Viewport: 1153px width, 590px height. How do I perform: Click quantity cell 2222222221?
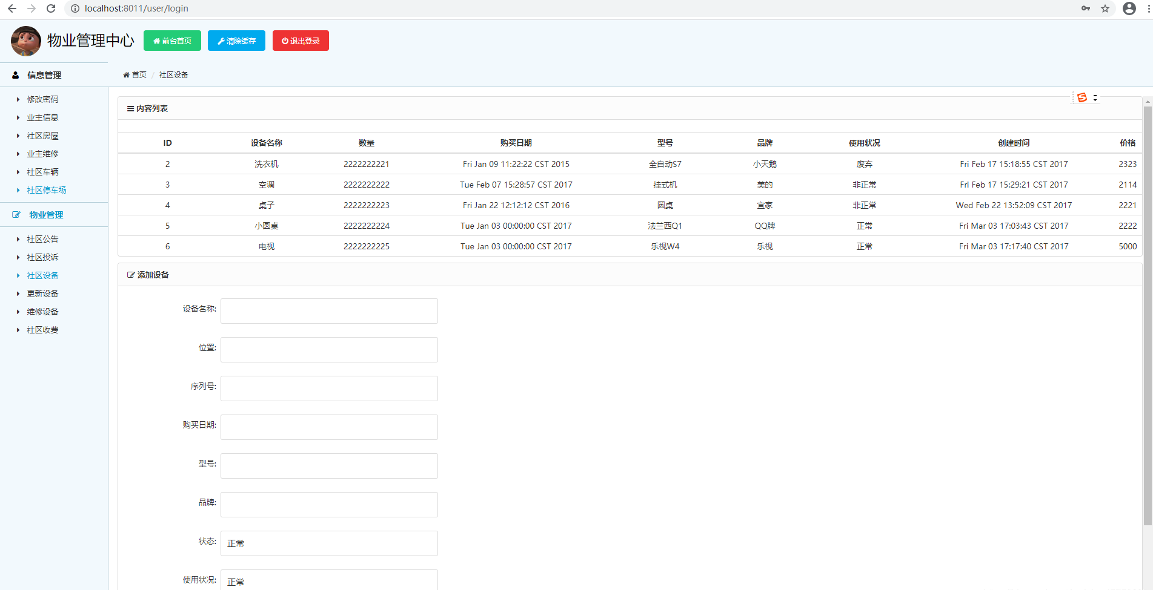tap(367, 164)
